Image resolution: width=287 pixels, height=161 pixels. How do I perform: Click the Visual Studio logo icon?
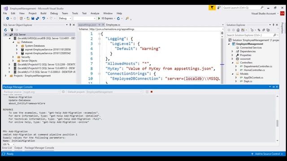click(6, 8)
